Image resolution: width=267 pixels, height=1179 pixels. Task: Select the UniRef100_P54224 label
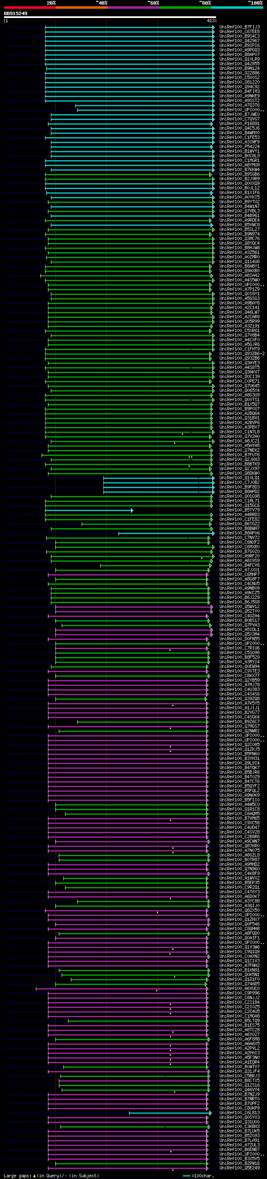239,146
